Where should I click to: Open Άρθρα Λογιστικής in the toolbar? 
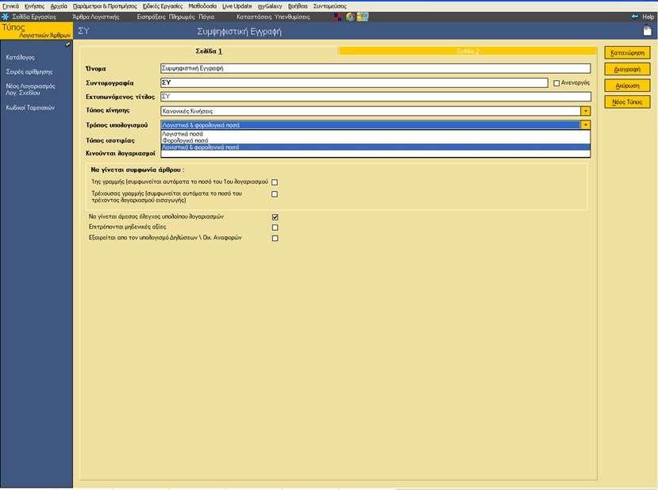click(x=96, y=17)
